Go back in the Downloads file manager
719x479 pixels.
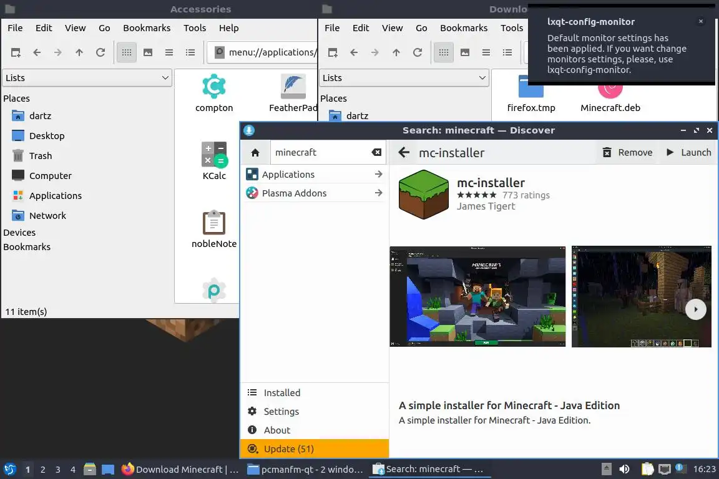click(353, 52)
